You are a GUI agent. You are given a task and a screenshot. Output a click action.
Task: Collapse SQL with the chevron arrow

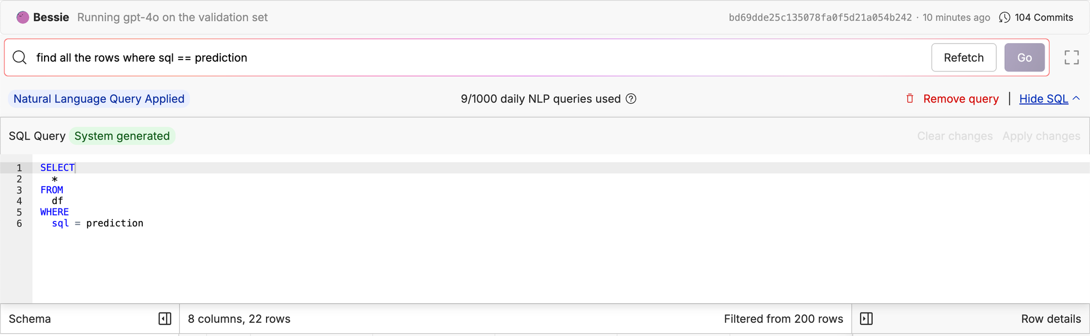[x=1076, y=99]
